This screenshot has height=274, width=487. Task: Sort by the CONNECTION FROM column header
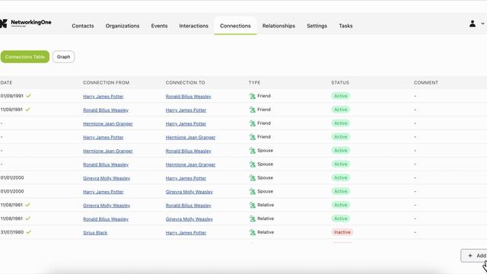point(107,83)
